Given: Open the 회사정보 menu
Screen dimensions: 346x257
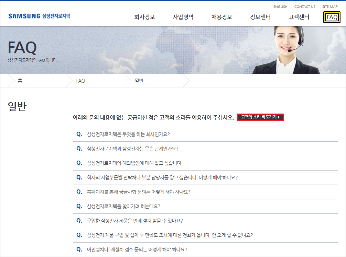Looking at the screenshot, I should tap(144, 17).
